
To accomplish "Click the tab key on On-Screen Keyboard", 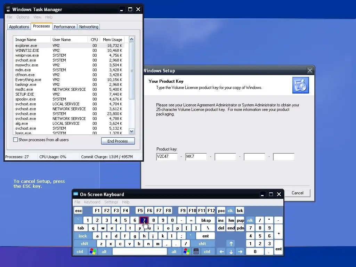I will 81,228.
